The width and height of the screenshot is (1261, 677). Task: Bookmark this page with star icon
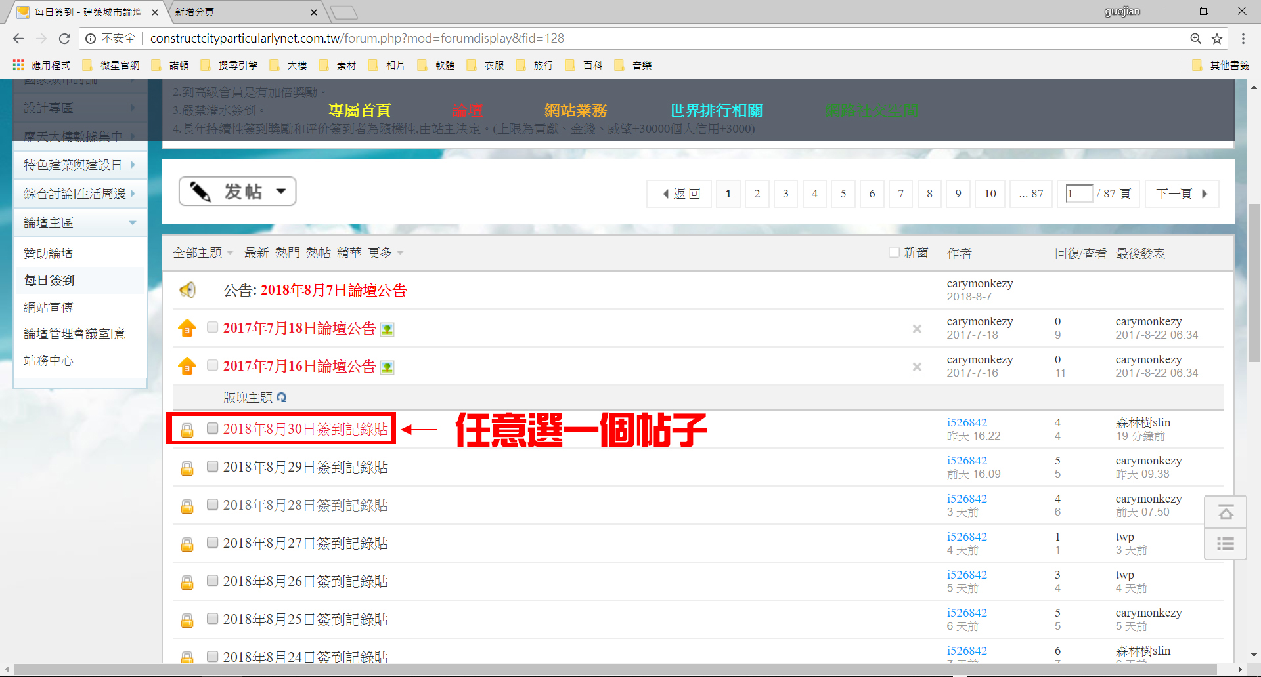1217,39
